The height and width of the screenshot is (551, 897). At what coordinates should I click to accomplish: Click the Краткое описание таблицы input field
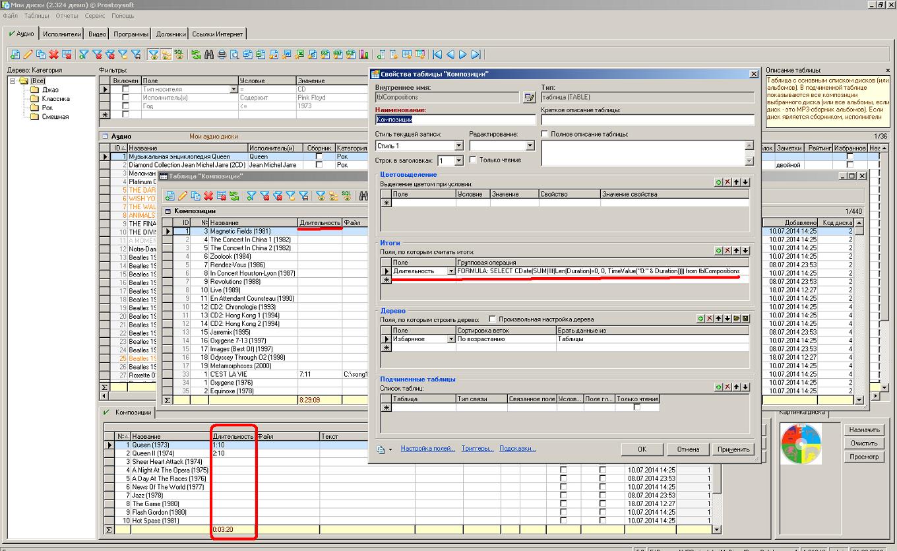(648, 119)
